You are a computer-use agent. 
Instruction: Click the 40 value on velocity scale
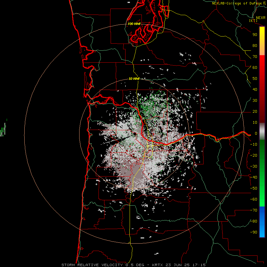click(255, 89)
